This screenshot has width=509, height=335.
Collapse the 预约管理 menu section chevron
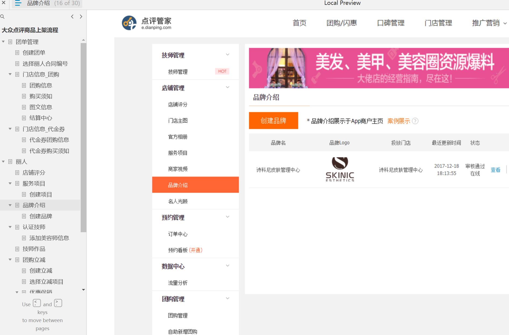click(227, 217)
